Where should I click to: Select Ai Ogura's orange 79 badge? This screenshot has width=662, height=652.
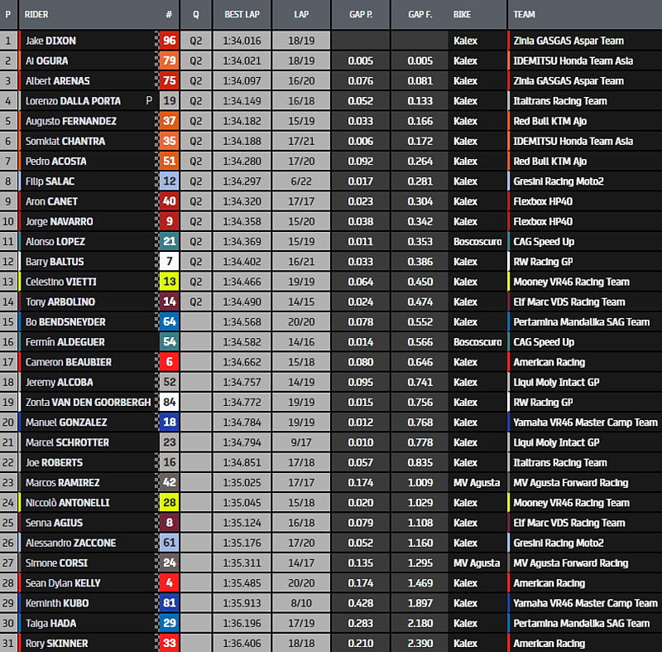click(169, 60)
